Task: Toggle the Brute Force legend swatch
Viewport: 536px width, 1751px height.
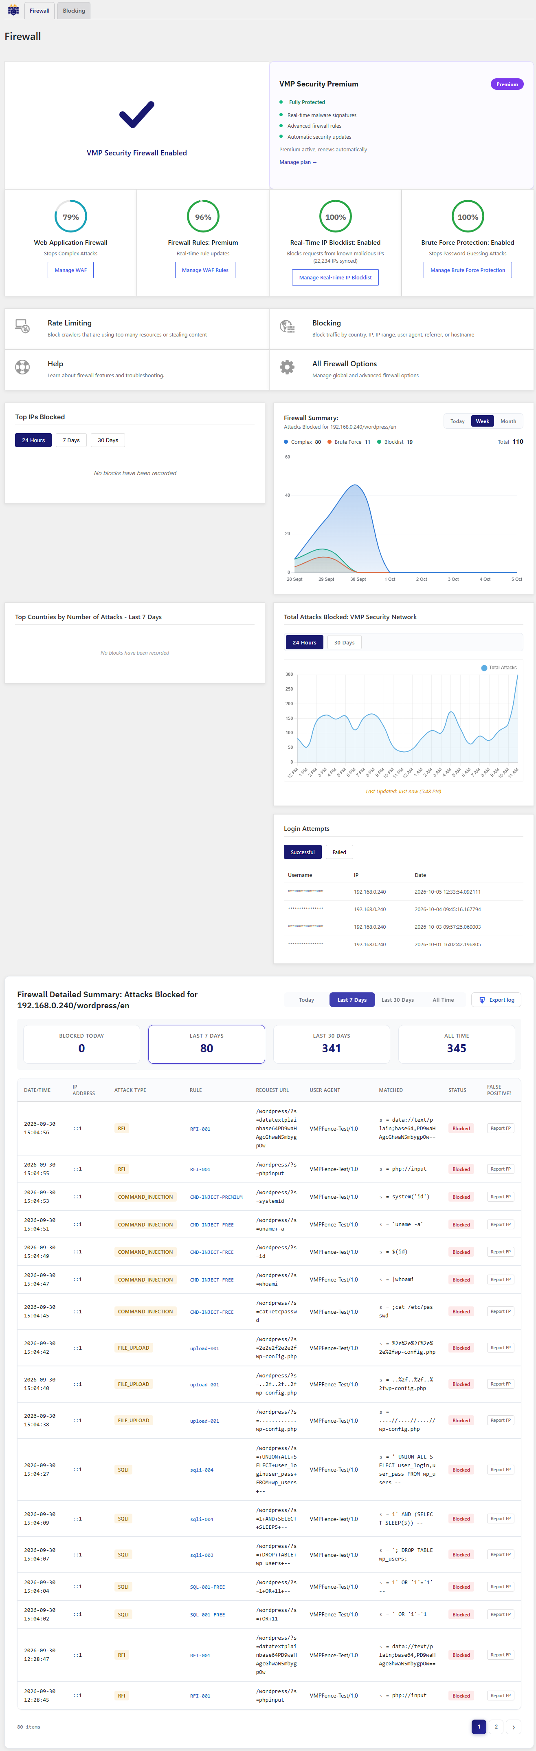Action: pos(329,442)
